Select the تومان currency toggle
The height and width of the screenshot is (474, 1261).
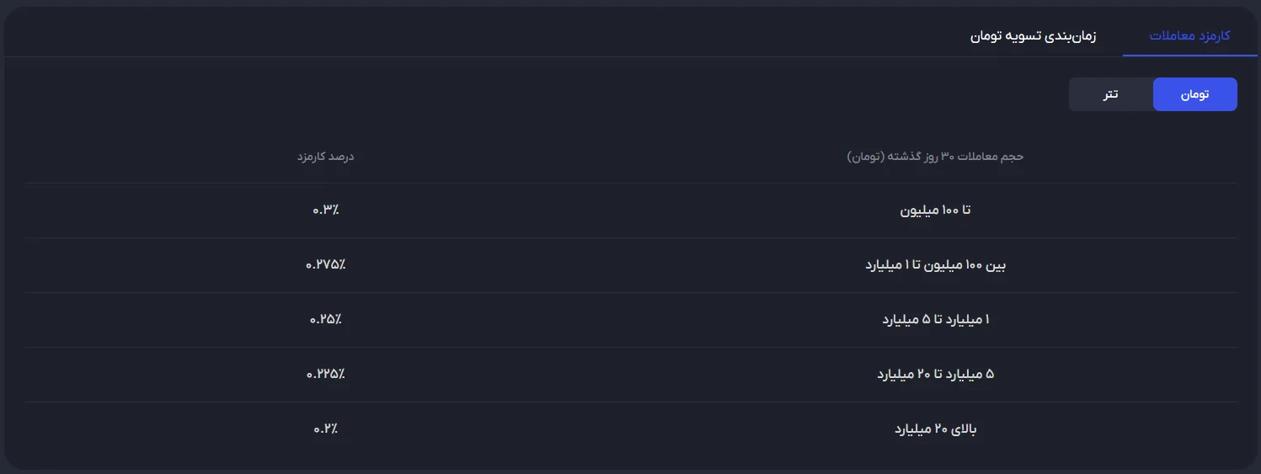(x=1194, y=94)
